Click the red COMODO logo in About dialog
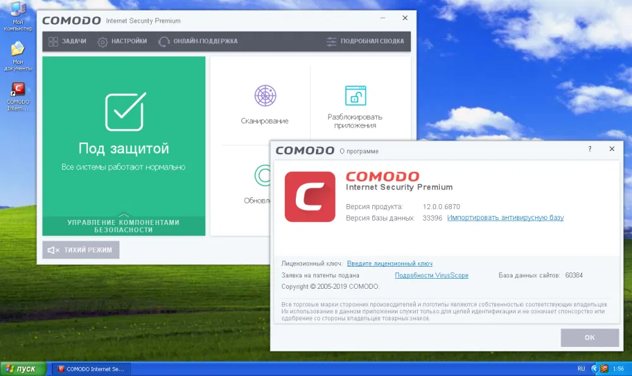Image resolution: width=632 pixels, height=376 pixels. click(310, 197)
